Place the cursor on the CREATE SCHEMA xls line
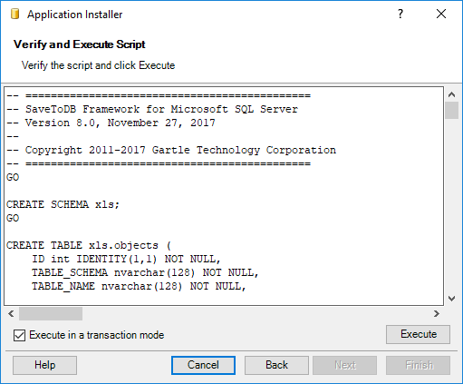463x384 pixels. tap(63, 204)
